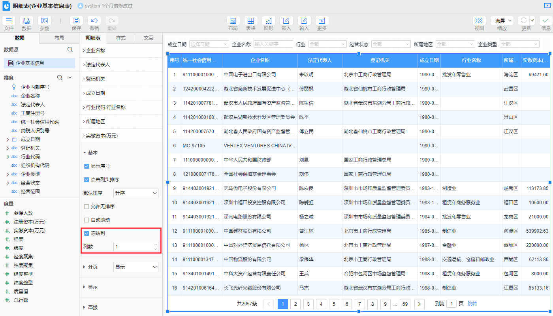
Task: Click the data source search icon
Action: click(x=70, y=50)
